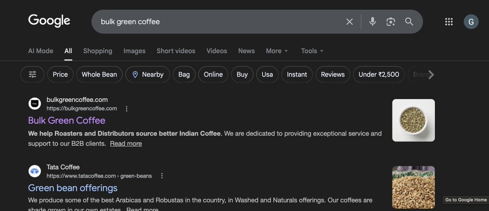
Task: Switch to News tab
Action: point(246,51)
